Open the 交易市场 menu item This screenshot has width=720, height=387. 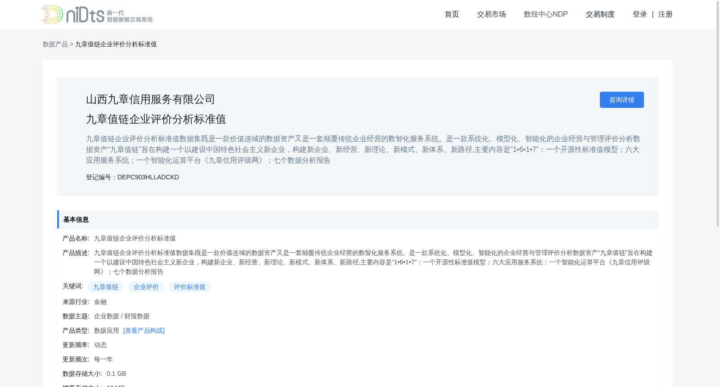coord(491,14)
